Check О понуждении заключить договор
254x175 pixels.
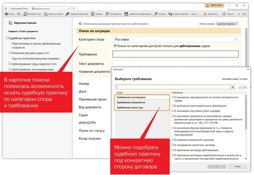click(x=173, y=145)
